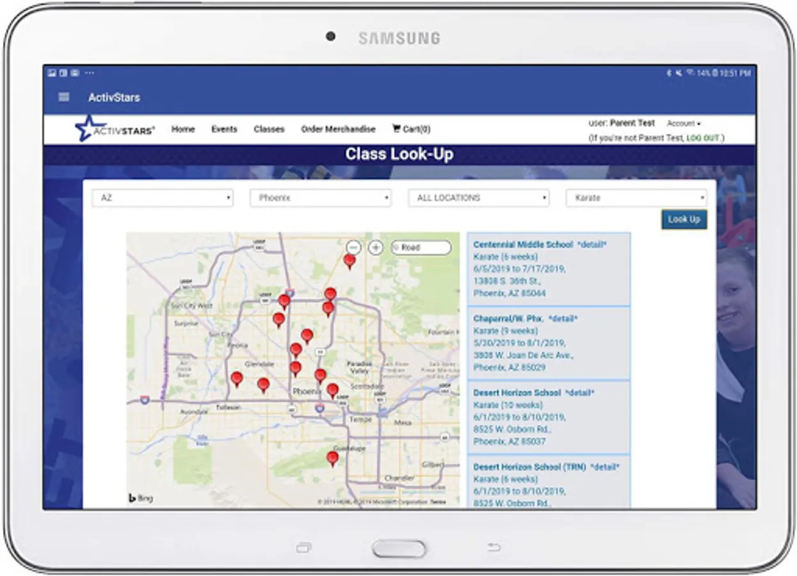Click the ActivStars star logo
Viewport: 797px width, 576px height.
pyautogui.click(x=115, y=129)
